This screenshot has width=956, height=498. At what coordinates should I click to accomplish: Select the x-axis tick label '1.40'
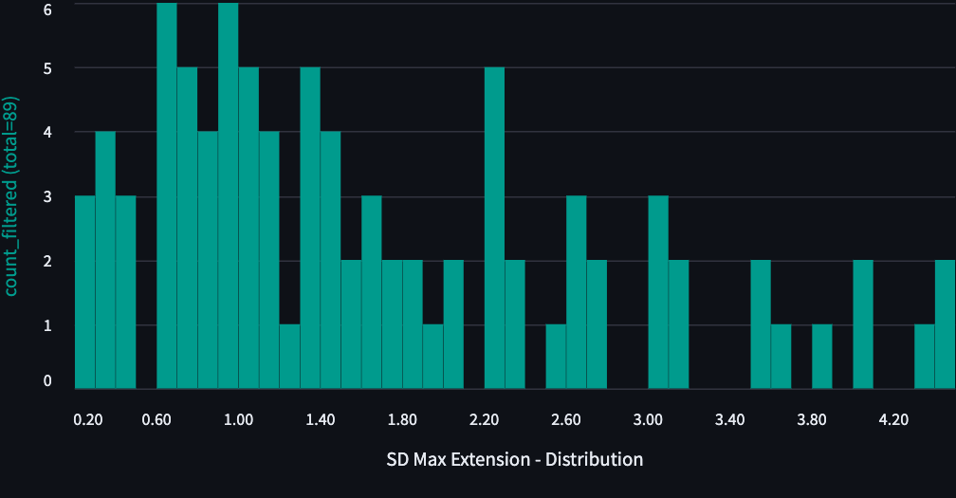point(321,419)
